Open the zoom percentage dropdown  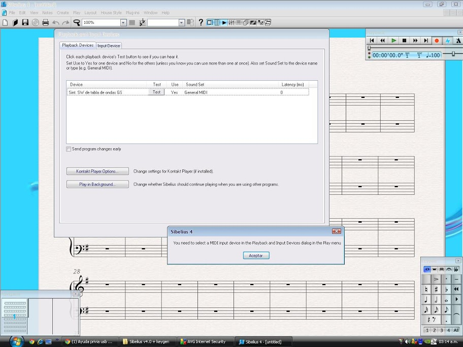coord(123,23)
